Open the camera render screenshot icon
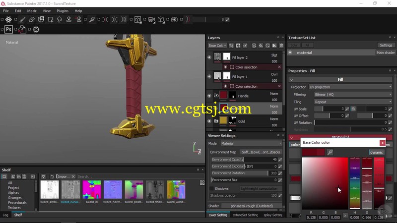397x223 pixels. (x=174, y=19)
